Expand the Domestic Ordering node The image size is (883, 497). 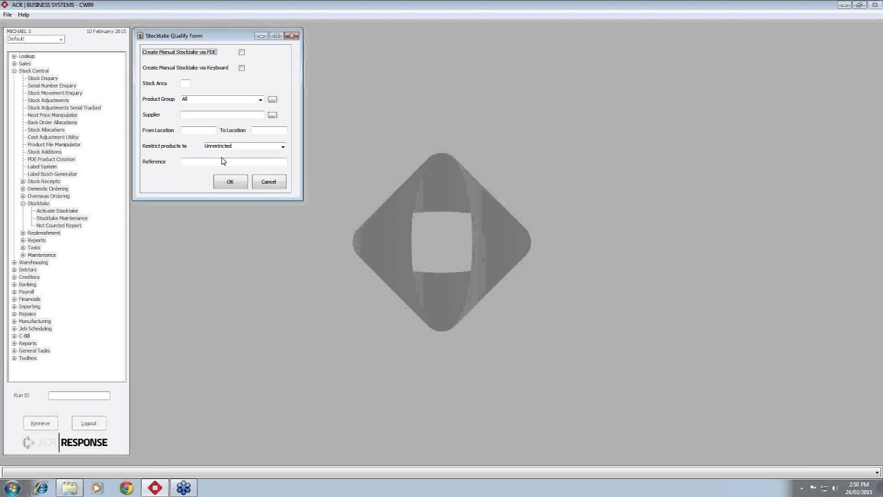(x=23, y=188)
